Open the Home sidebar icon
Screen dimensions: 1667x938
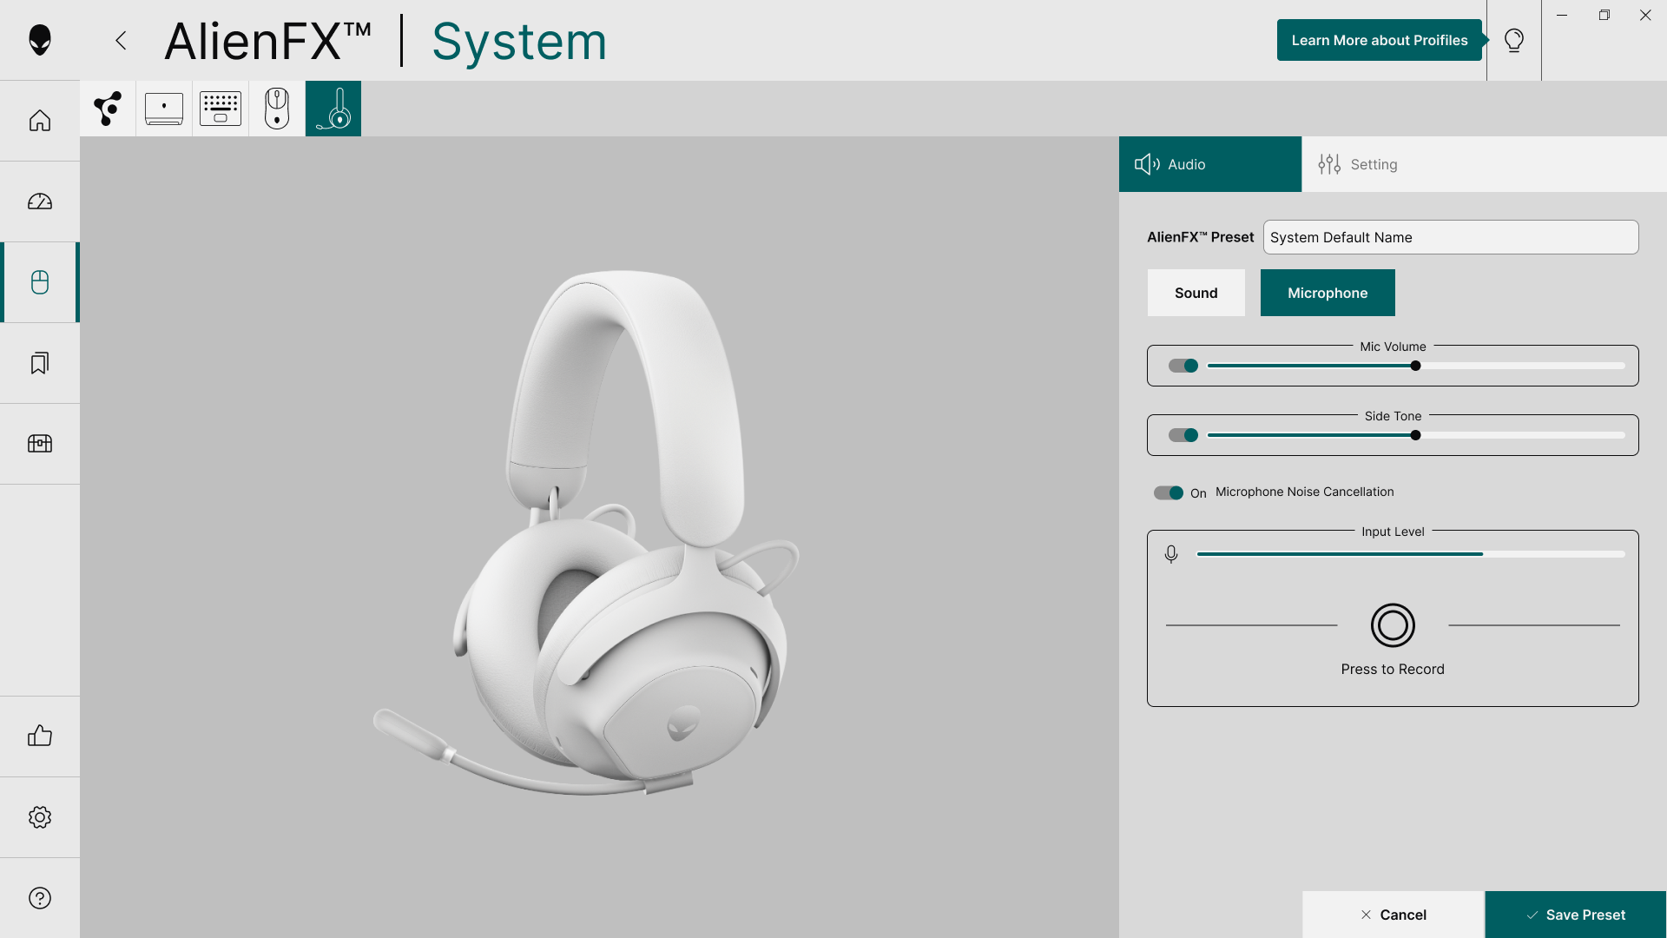pos(40,121)
